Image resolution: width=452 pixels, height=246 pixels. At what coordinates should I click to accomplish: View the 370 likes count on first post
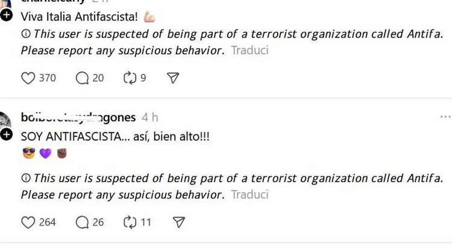point(47,78)
